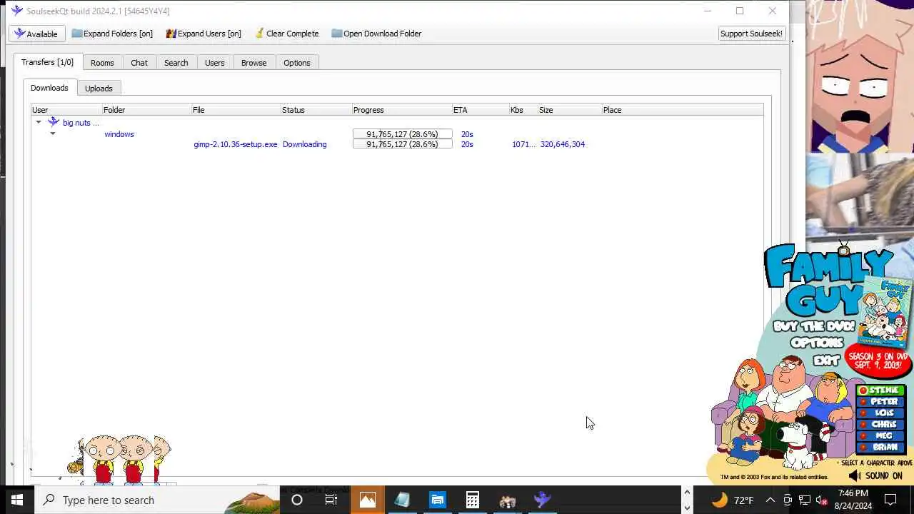Click Support Soulseek! button
Screen dimensions: 914x514
pos(750,34)
